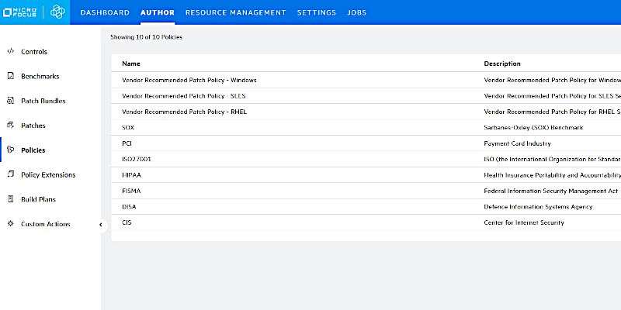Click the Patches icon
621x310 pixels.
coord(11,125)
